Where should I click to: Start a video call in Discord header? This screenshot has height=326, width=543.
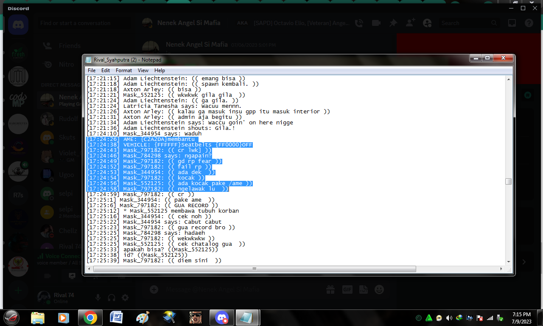(376, 23)
